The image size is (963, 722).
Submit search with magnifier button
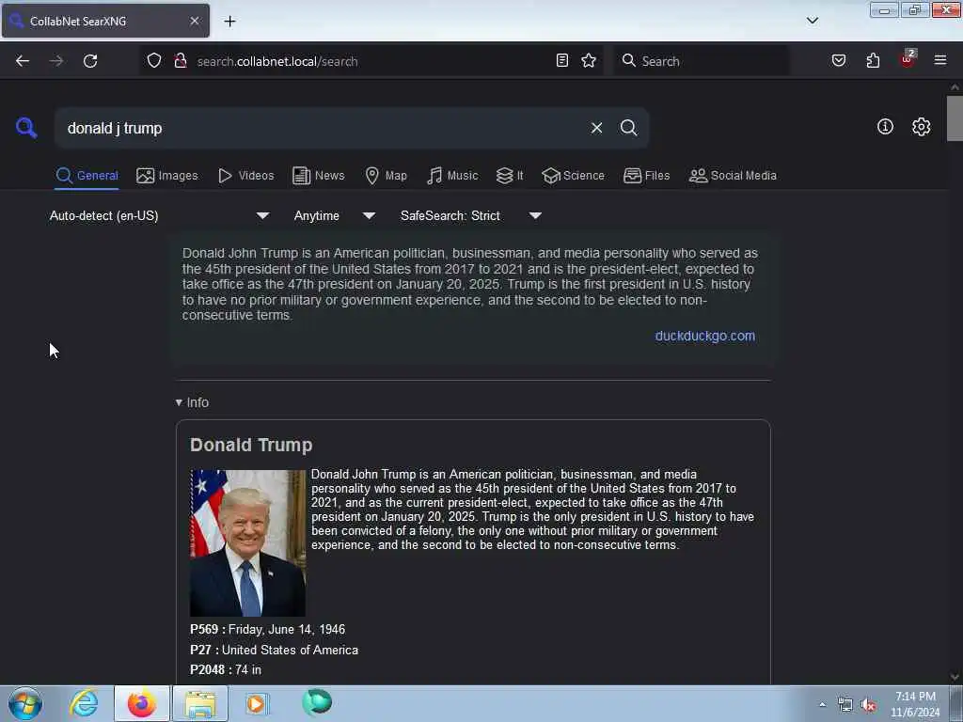click(629, 128)
